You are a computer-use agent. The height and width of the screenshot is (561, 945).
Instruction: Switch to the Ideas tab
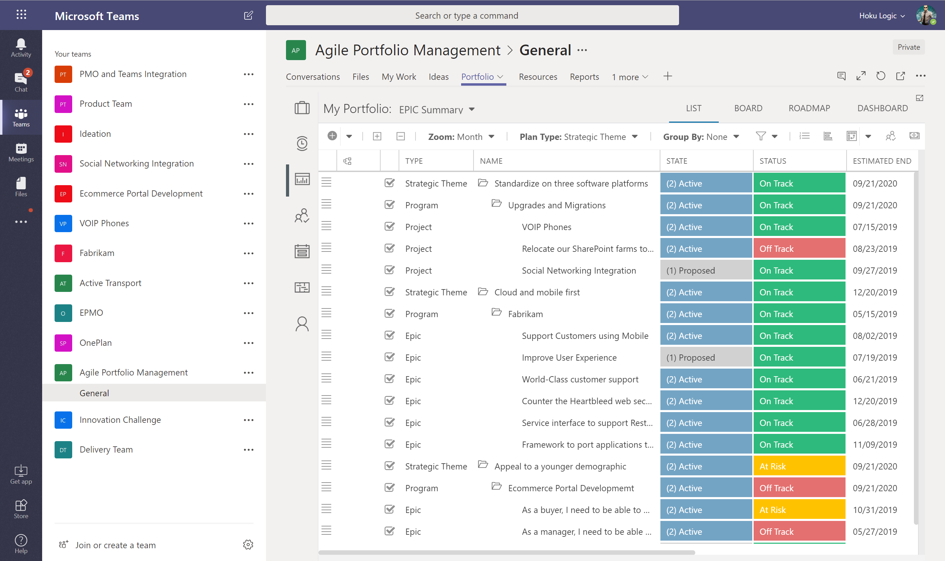pos(439,77)
